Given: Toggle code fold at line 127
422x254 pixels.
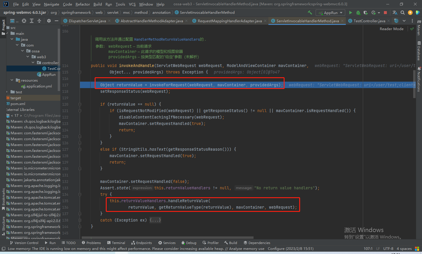Looking at the screenshot, I should tap(80, 149).
